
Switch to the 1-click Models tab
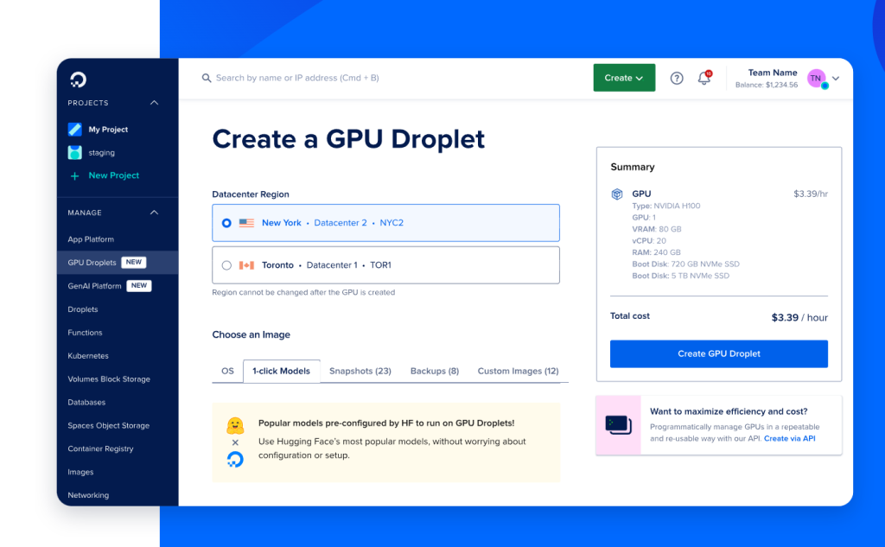click(x=281, y=371)
